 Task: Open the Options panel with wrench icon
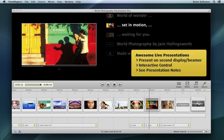pyautogui.click(x=204, y=84)
